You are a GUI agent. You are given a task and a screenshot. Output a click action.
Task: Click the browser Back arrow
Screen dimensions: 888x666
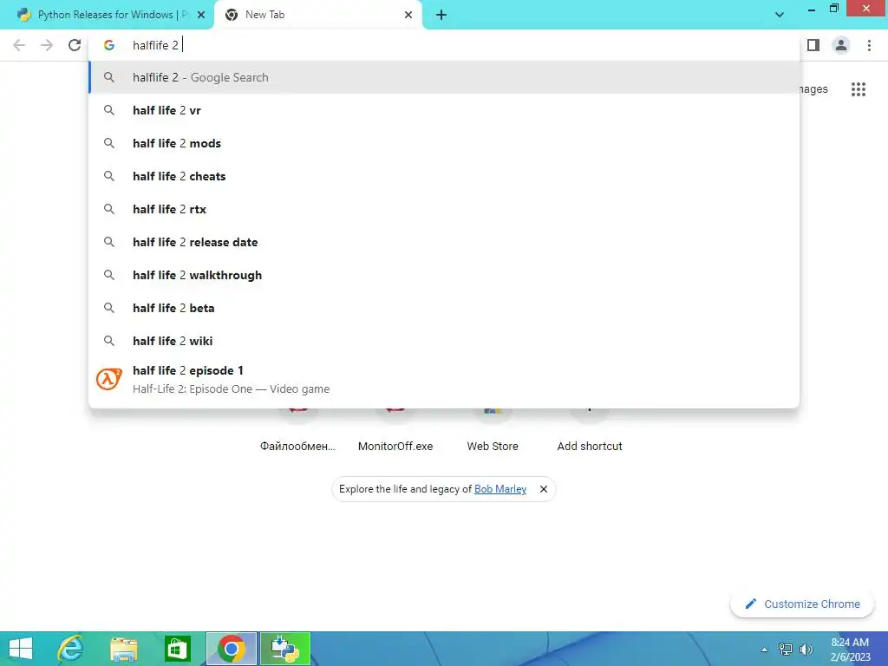19,45
